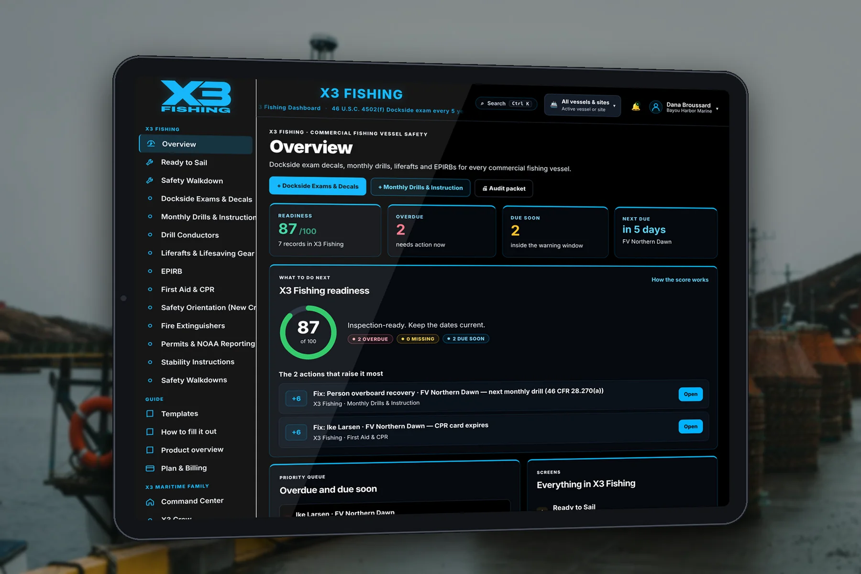This screenshot has height=574, width=861.
Task: Click the Due Soon 2 card
Action: [x=555, y=232]
